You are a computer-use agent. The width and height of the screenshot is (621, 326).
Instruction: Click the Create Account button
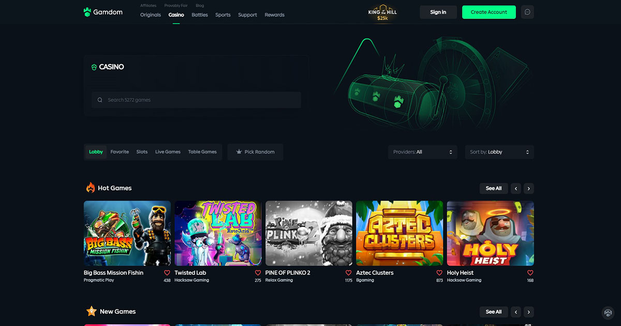(489, 12)
